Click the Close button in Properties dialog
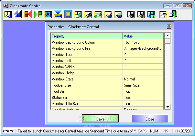Screen dimensions: 195x136 click(x=150, y=118)
